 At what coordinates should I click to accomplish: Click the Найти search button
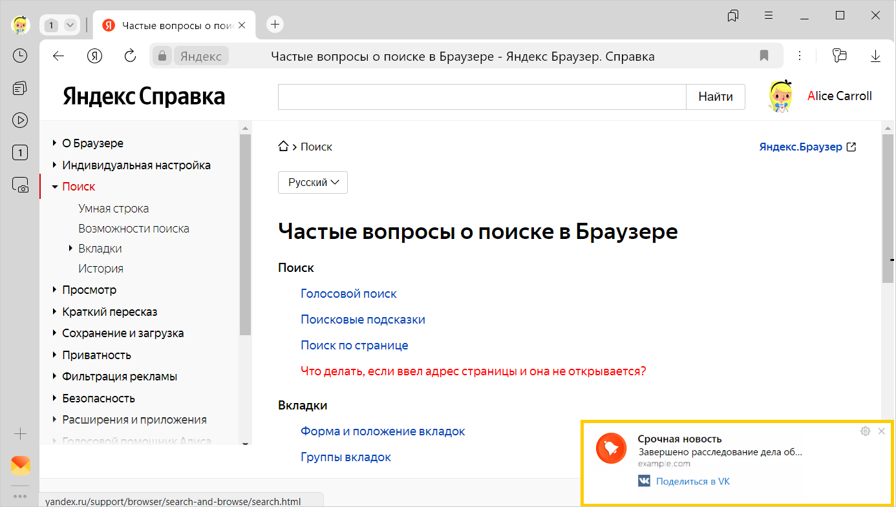coord(715,97)
